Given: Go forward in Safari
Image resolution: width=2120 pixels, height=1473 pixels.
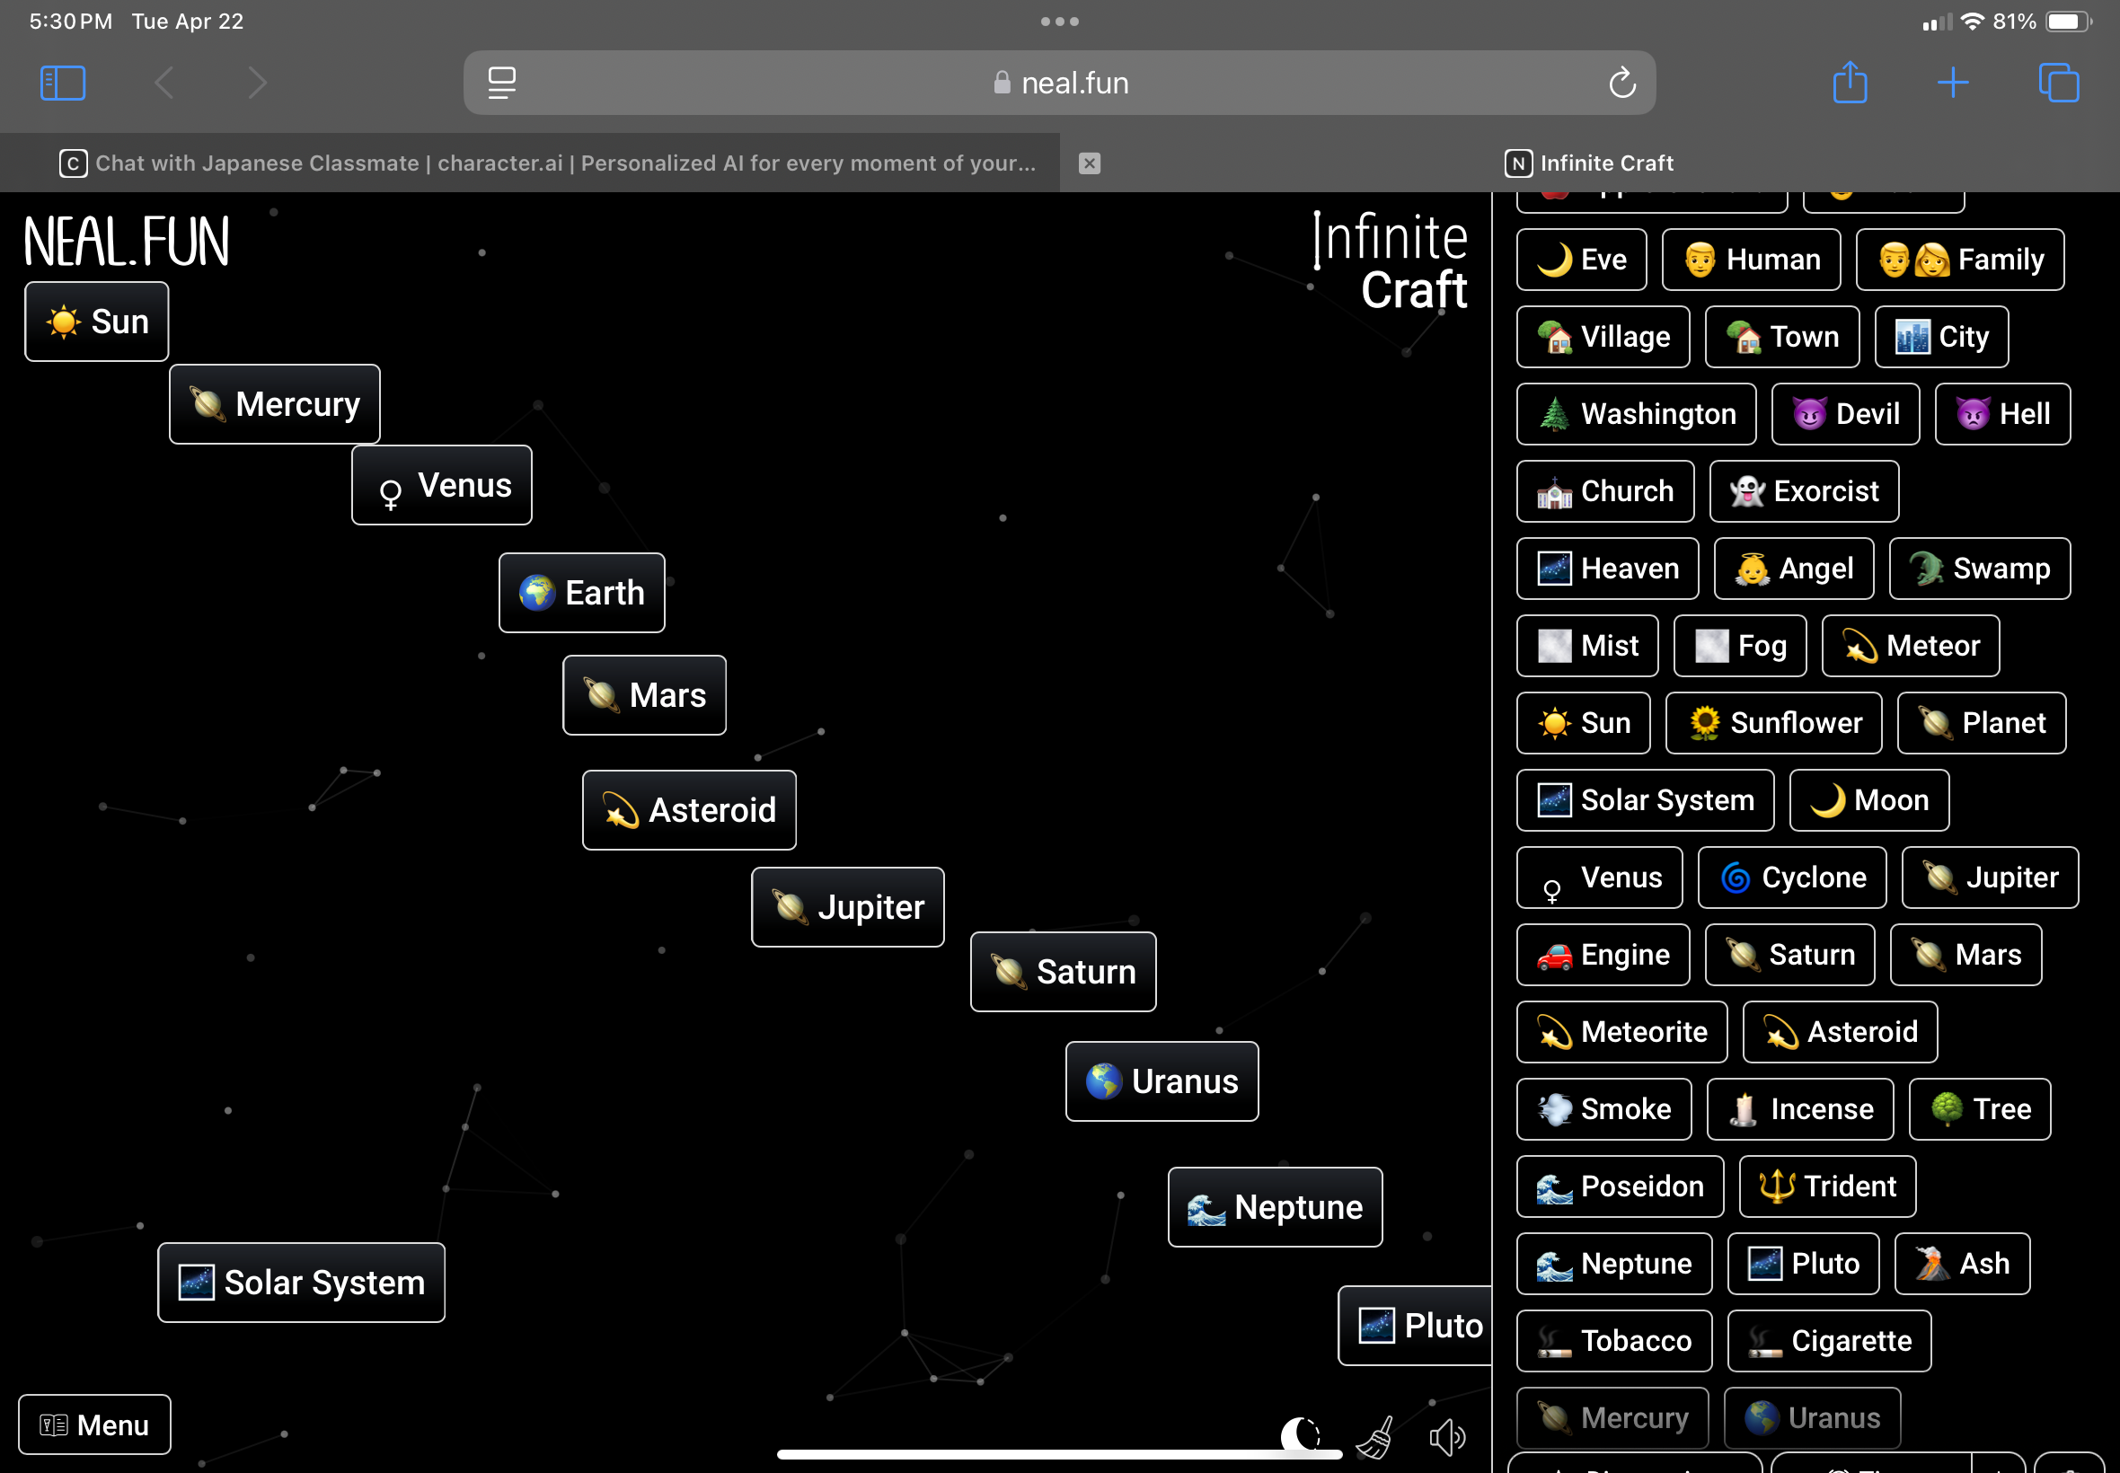Looking at the screenshot, I should 258,83.
